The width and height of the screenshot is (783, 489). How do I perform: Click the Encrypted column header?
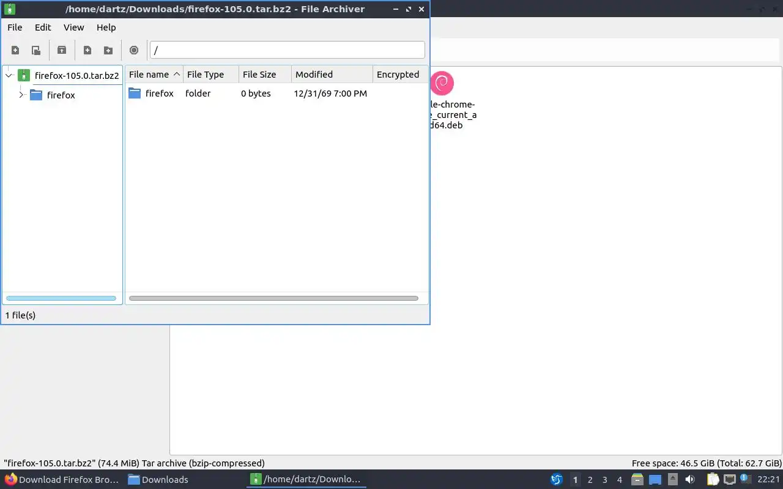point(400,75)
